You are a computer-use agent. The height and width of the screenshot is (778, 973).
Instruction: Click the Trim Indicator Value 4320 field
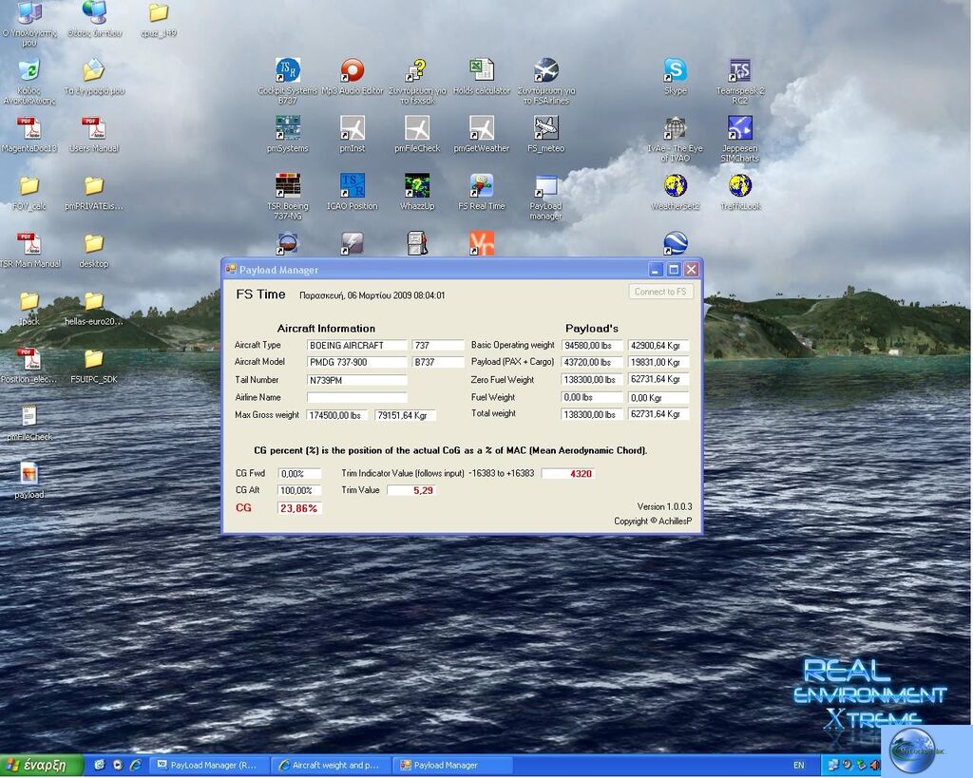pyautogui.click(x=568, y=473)
